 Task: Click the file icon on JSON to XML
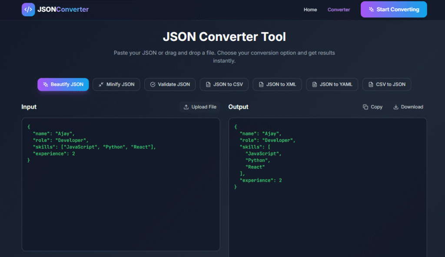click(x=261, y=84)
